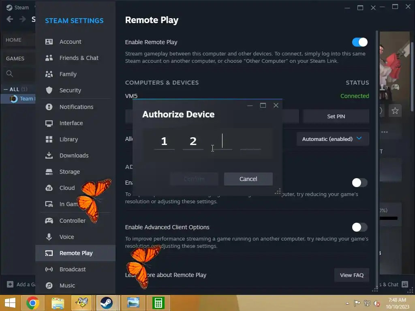Click the Connected status text

(355, 96)
